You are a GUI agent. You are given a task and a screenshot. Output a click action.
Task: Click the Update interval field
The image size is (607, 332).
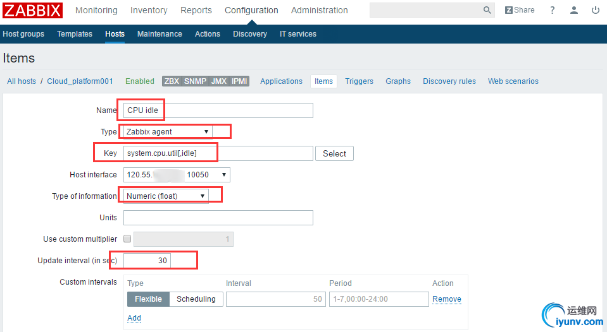coord(147,261)
